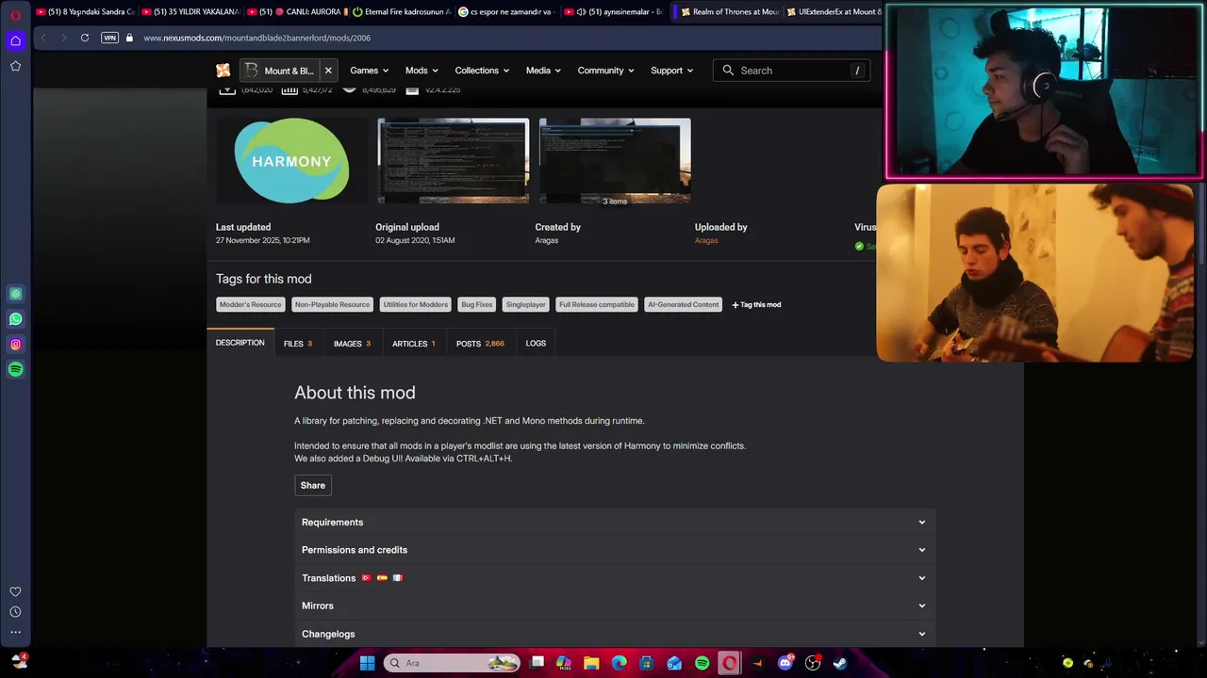
Task: Open the third thumbnail labeled 3 items
Action: coord(615,161)
